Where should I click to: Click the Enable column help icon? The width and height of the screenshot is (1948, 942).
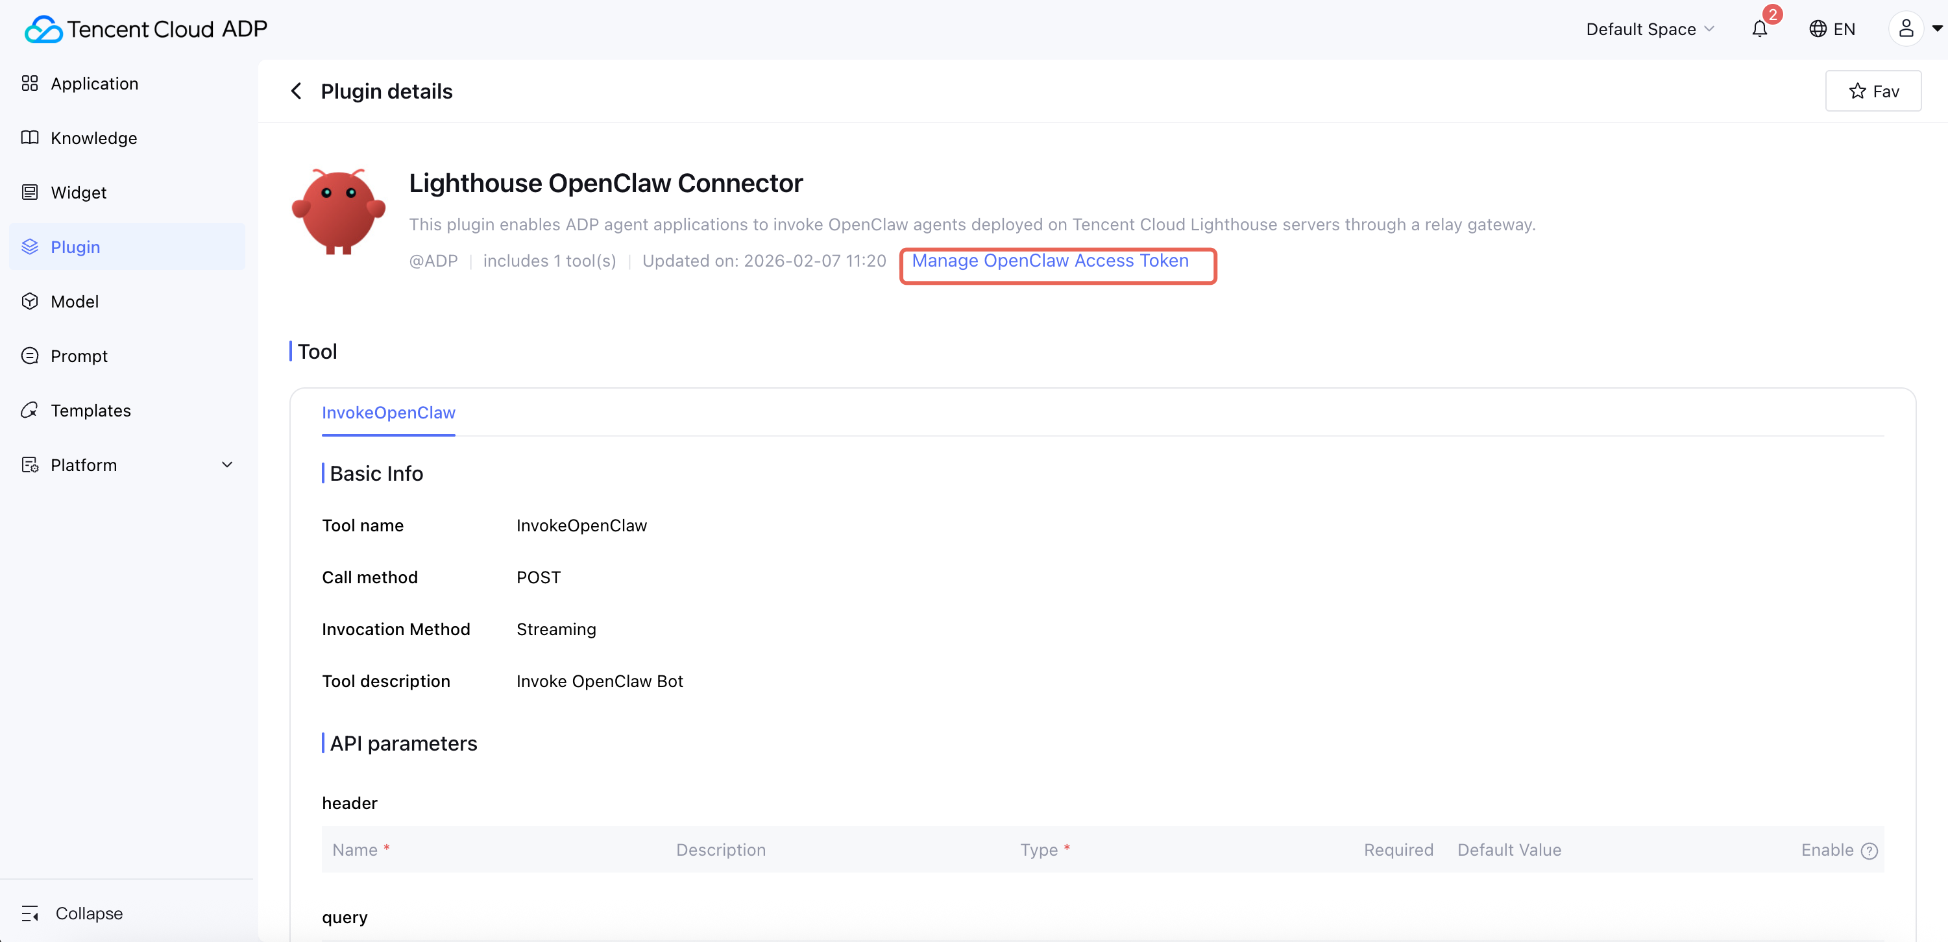point(1869,851)
